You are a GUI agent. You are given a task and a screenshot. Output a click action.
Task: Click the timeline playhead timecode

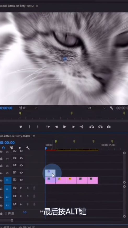click(7, 143)
